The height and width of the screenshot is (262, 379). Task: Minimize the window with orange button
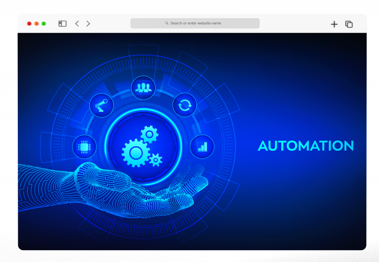[x=37, y=24]
